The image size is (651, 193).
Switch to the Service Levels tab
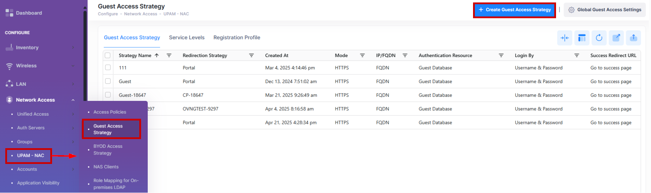186,37
